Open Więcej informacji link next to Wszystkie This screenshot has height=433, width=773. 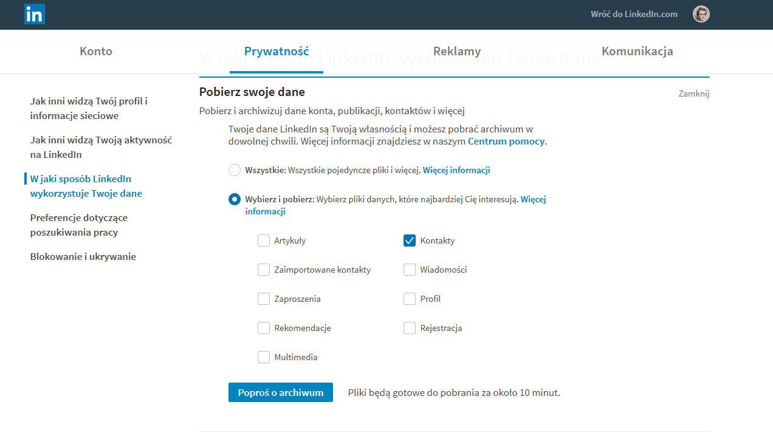coord(456,170)
